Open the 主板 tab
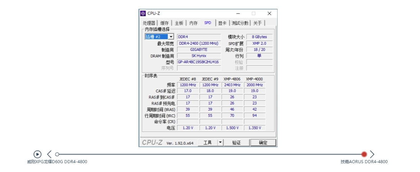 pyautogui.click(x=179, y=23)
